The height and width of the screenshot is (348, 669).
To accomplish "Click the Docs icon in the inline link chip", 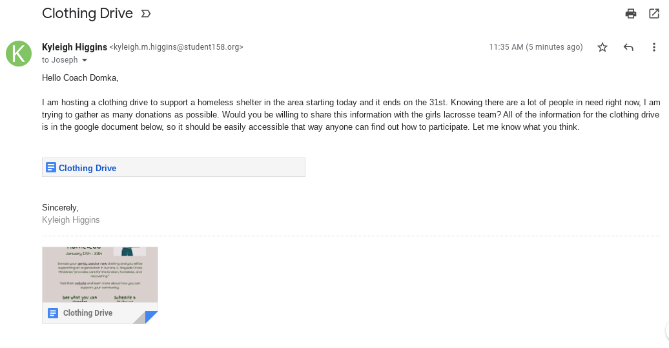I will [51, 168].
